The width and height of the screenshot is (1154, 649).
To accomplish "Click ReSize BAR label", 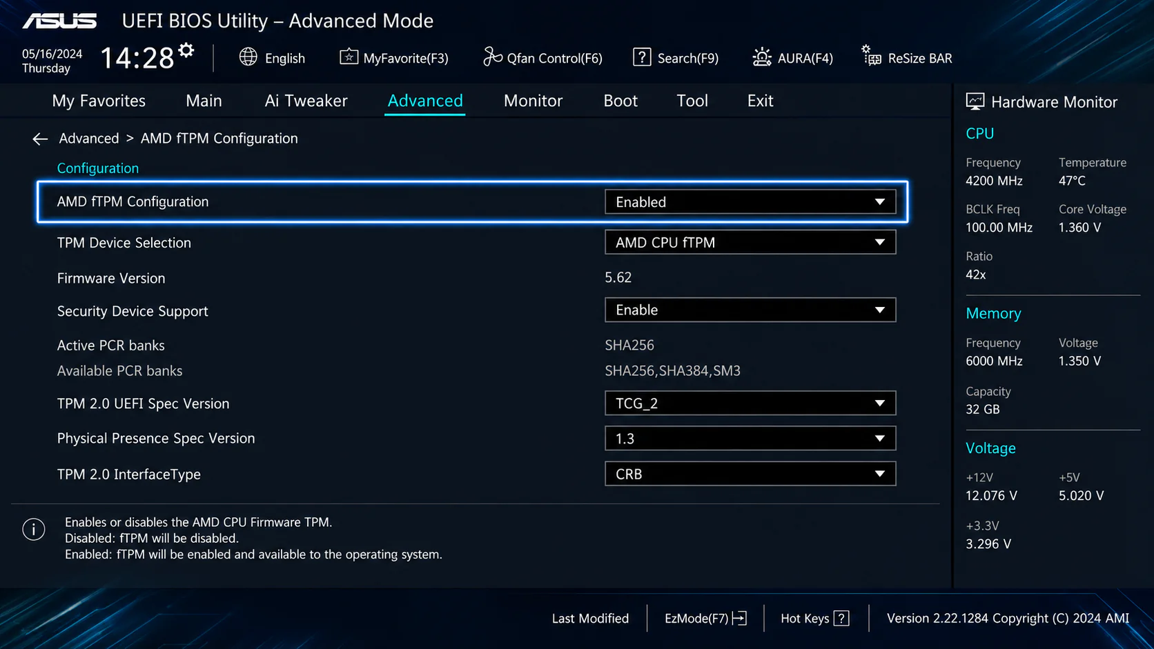I will pos(920,59).
